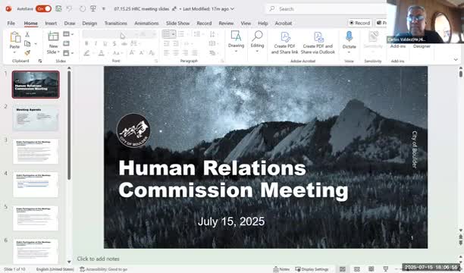Click the Convert to SmartArt icon
This screenshot has height=273, width=464.
pyautogui.click(x=212, y=53)
